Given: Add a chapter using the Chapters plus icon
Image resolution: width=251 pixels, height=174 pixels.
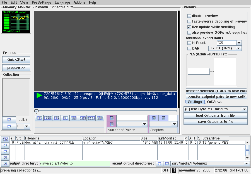Looking at the screenshot, I should pos(154,118).
